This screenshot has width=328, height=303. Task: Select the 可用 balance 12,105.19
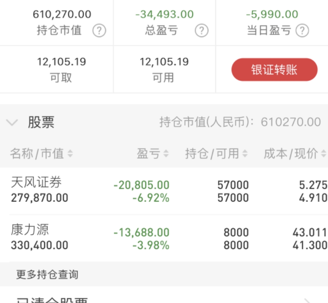point(164,62)
